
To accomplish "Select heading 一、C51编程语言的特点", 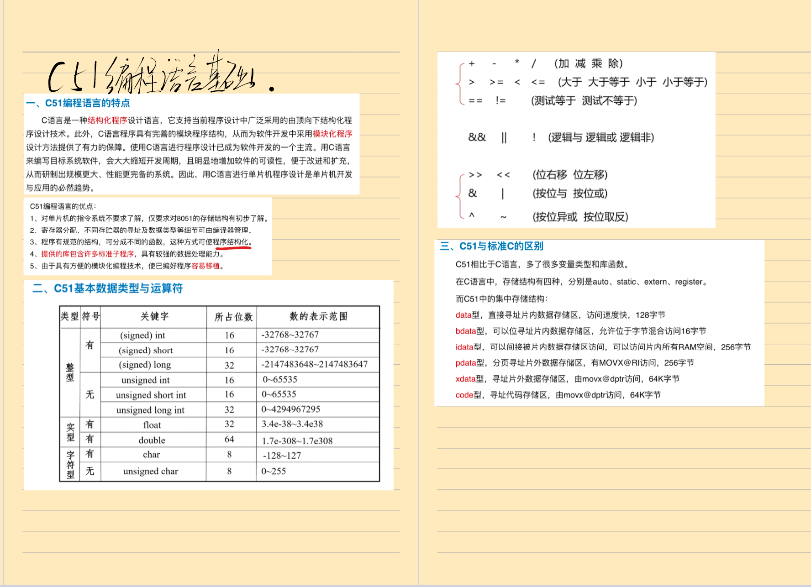I will coord(78,103).
